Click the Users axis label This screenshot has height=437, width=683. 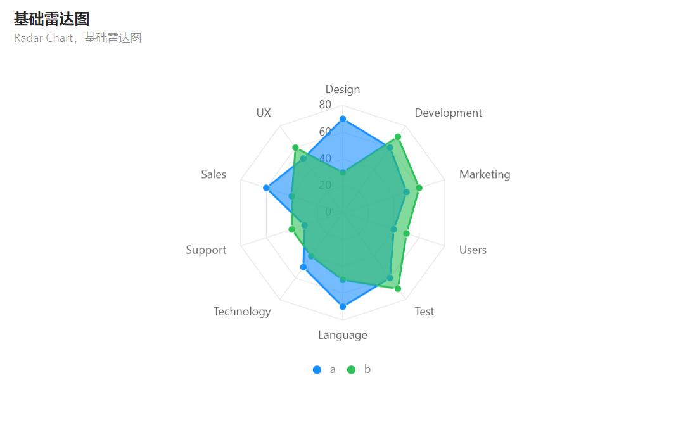pos(473,250)
